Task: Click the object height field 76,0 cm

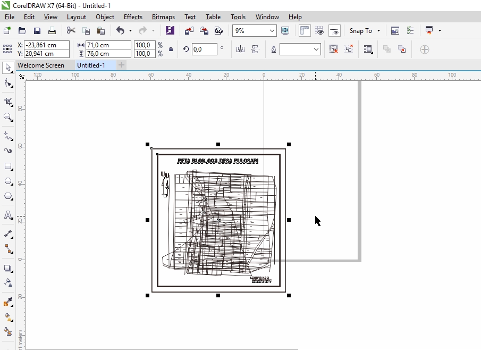Action: point(108,53)
